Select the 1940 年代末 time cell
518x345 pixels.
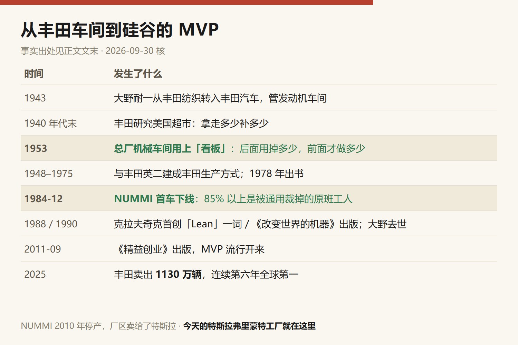[x=50, y=123]
